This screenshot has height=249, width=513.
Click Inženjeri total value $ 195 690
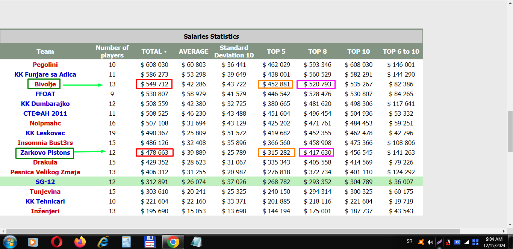point(154,211)
